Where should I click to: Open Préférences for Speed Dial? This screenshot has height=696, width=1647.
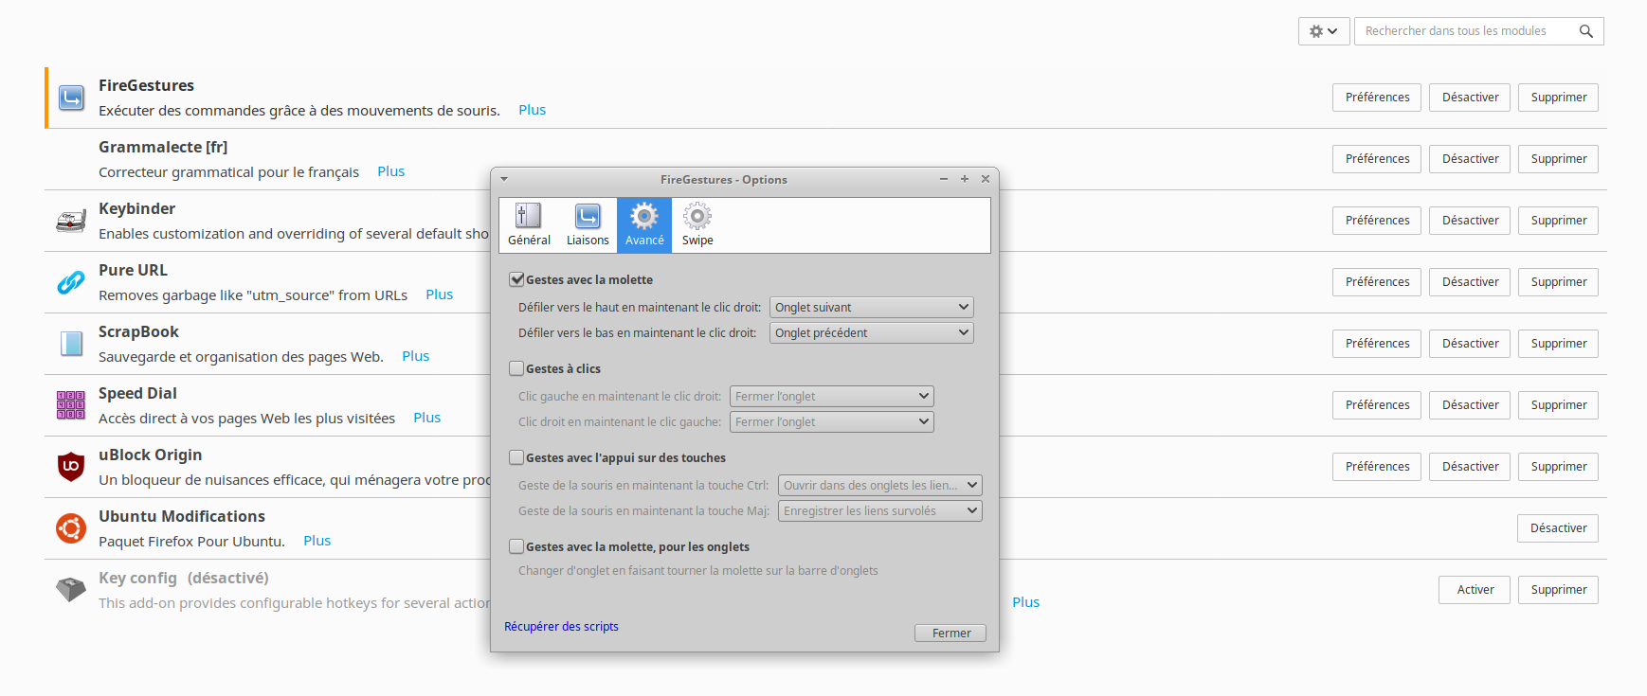(x=1377, y=405)
